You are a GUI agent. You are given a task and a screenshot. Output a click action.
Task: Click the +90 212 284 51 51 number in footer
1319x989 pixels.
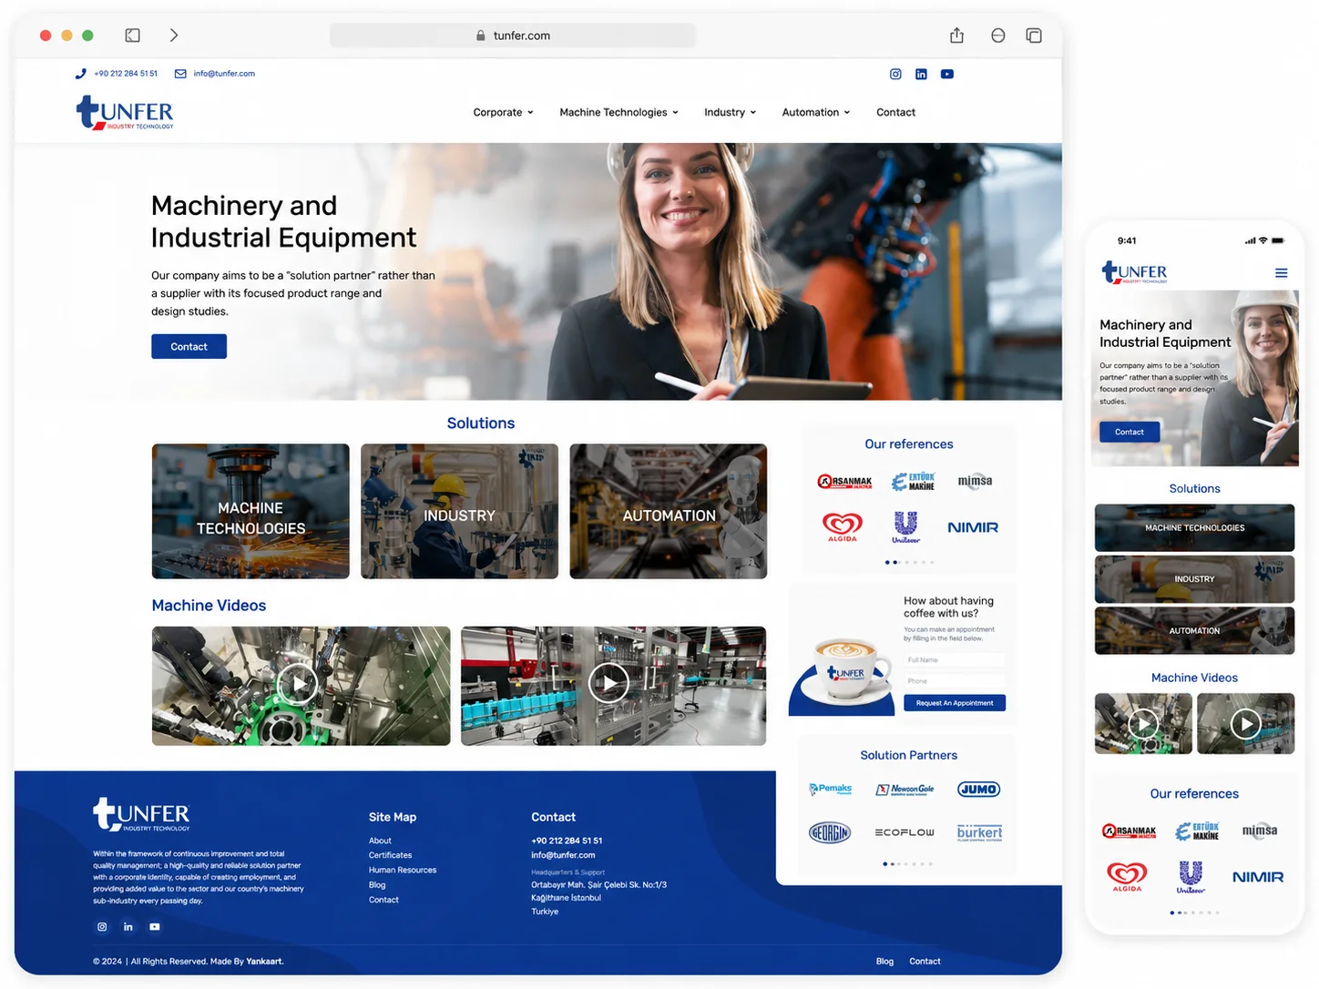pos(567,841)
